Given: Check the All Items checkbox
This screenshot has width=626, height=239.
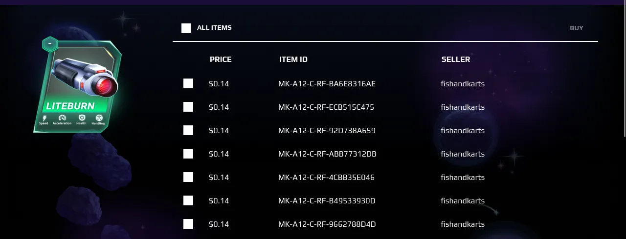Looking at the screenshot, I should point(186,28).
